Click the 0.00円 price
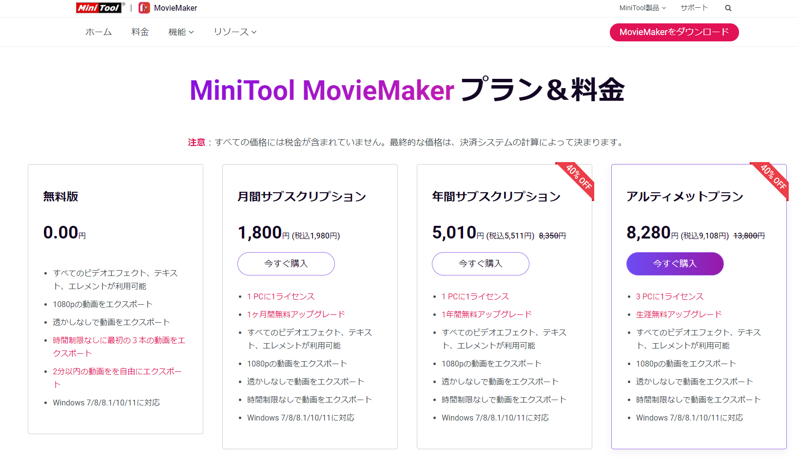The image size is (798, 458). tap(64, 233)
